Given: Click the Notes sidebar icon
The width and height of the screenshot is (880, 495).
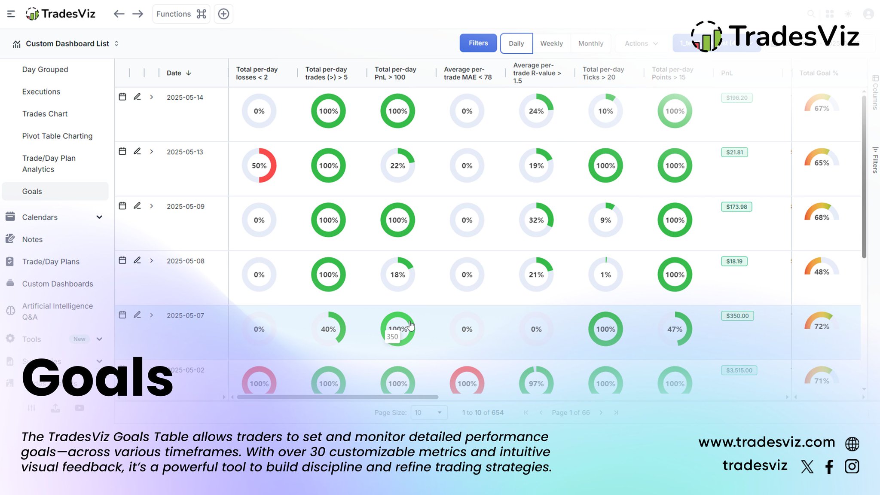Looking at the screenshot, I should pos(10,239).
